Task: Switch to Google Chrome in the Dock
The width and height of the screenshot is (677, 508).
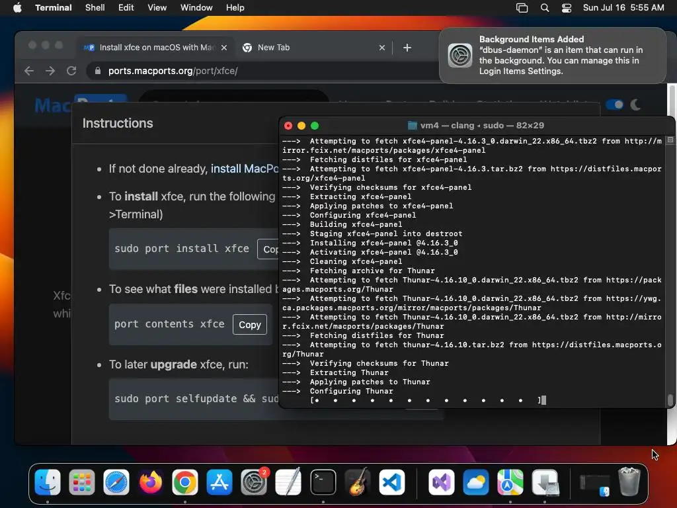Action: 185,482
